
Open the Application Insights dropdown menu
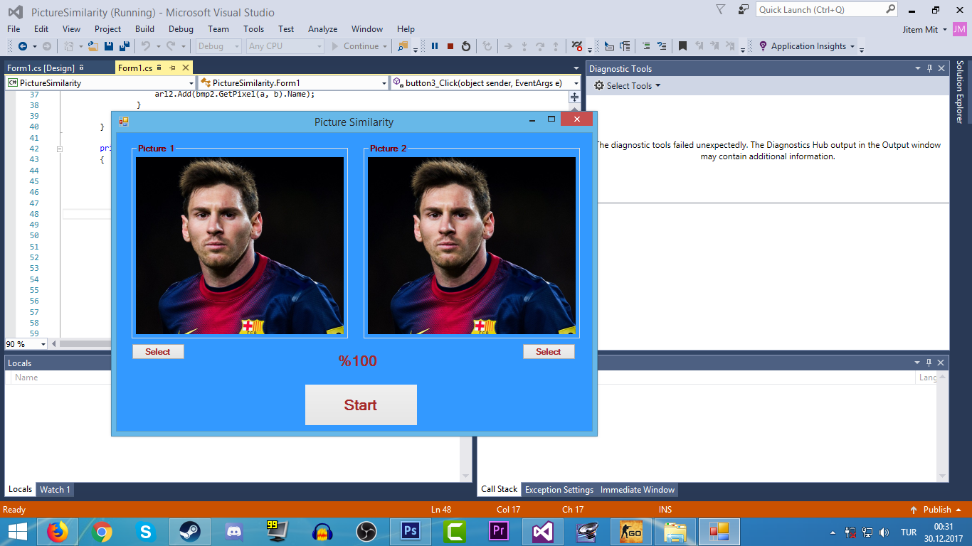click(852, 46)
